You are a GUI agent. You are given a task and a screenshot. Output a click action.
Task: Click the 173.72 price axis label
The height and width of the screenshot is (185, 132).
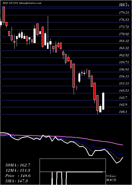point(124,27)
